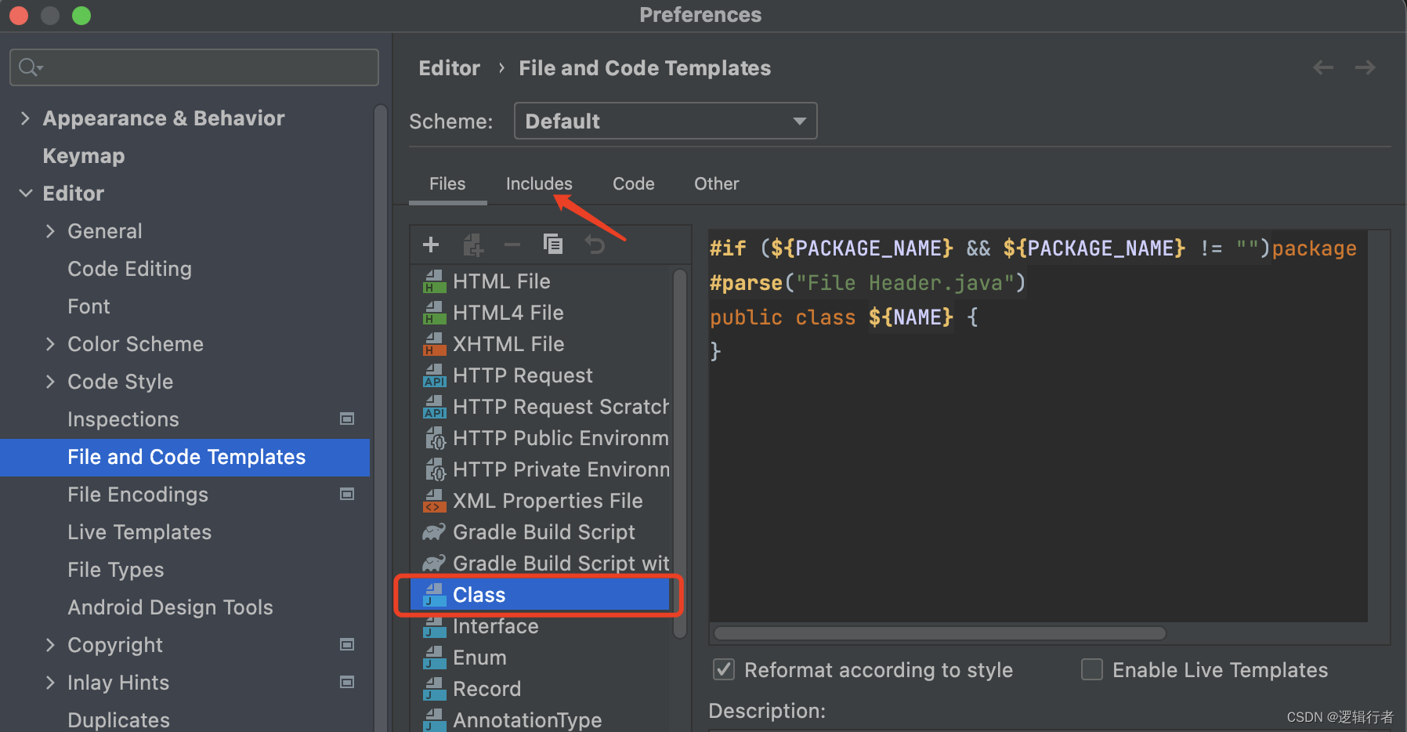Select the Duplicates settings item

pyautogui.click(x=118, y=719)
